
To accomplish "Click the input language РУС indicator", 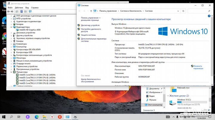I will point(193,117).
